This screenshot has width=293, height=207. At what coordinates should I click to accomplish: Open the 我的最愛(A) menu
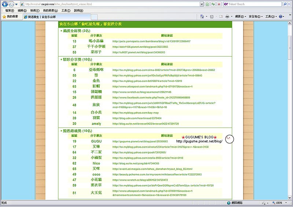(50, 11)
